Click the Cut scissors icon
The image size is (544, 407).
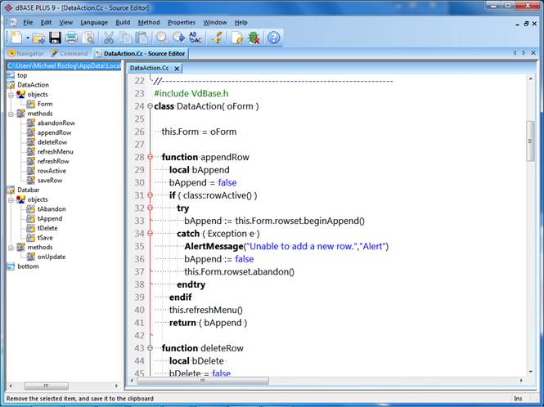tap(108, 38)
